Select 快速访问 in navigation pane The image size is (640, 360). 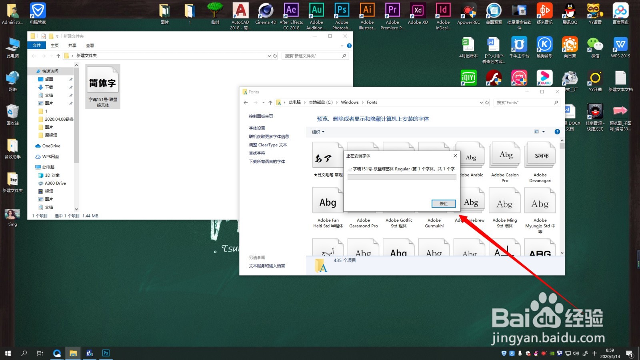click(x=50, y=71)
